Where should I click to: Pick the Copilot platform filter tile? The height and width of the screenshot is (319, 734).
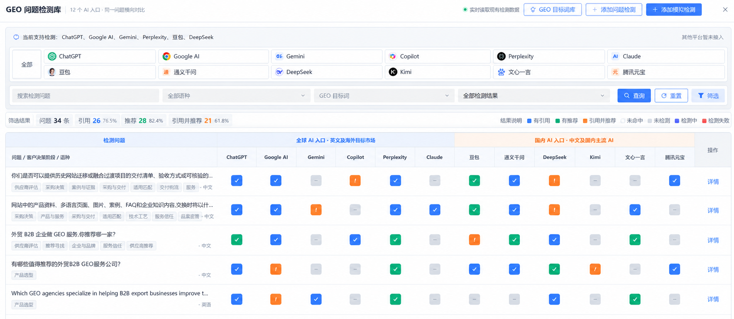[438, 56]
